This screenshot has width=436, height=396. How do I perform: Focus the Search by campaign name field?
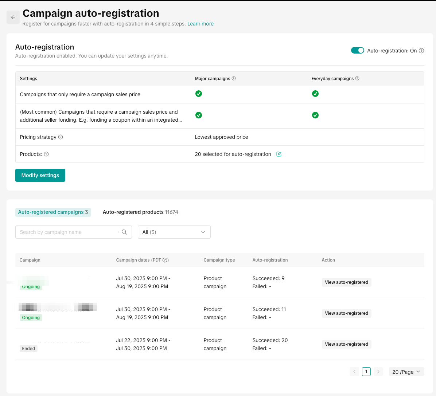click(x=67, y=232)
